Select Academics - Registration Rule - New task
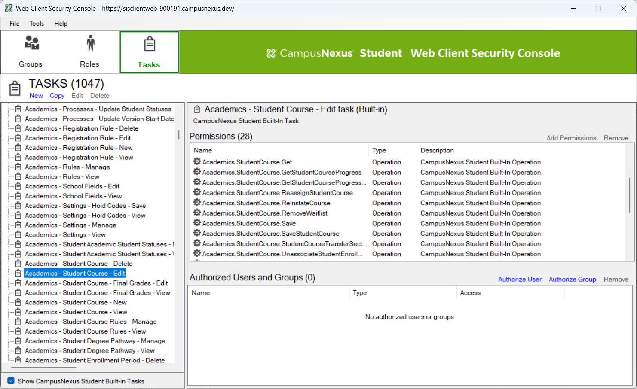This screenshot has width=637, height=389. 79,148
